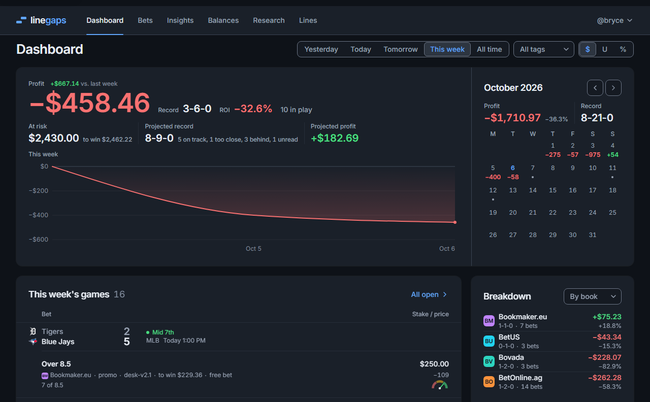Screen dimensions: 650x402
Task: Click the small BM badge on Over 8.5 bet
Action: pos(45,375)
